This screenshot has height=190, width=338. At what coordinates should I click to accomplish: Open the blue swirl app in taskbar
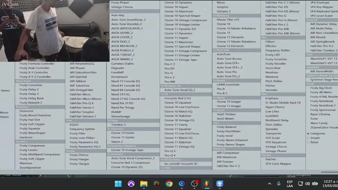182,184
